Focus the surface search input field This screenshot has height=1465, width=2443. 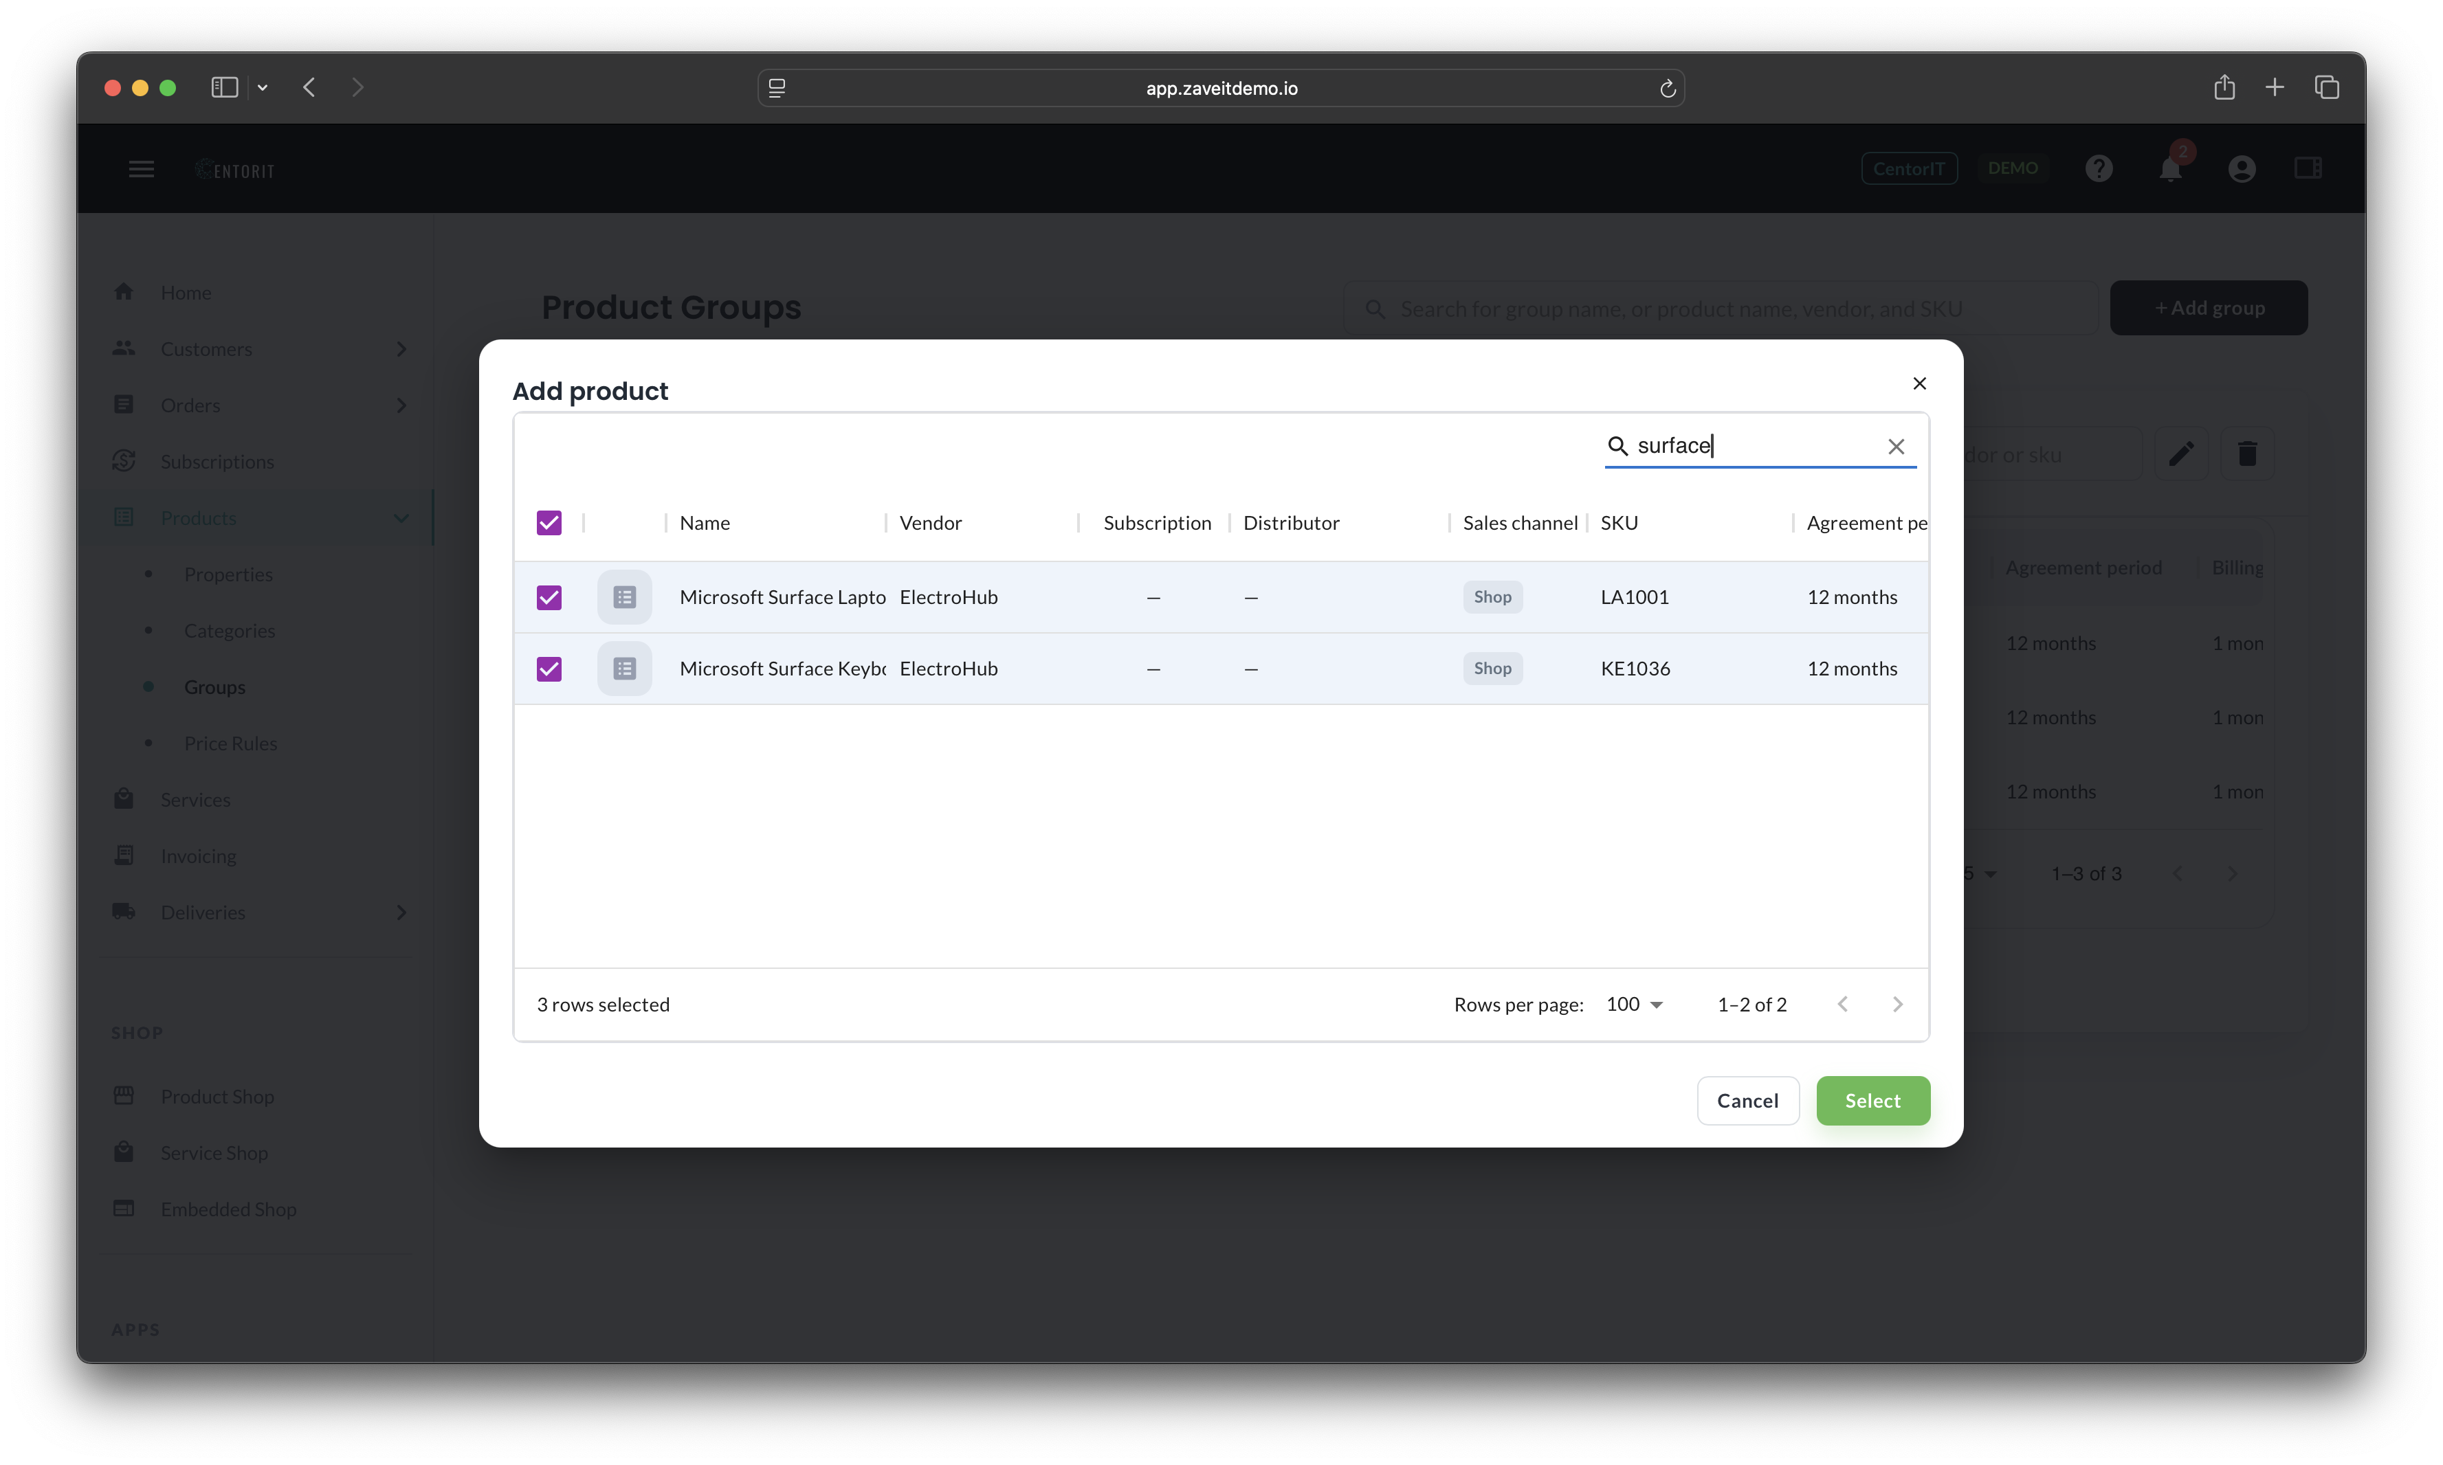pyautogui.click(x=1758, y=446)
